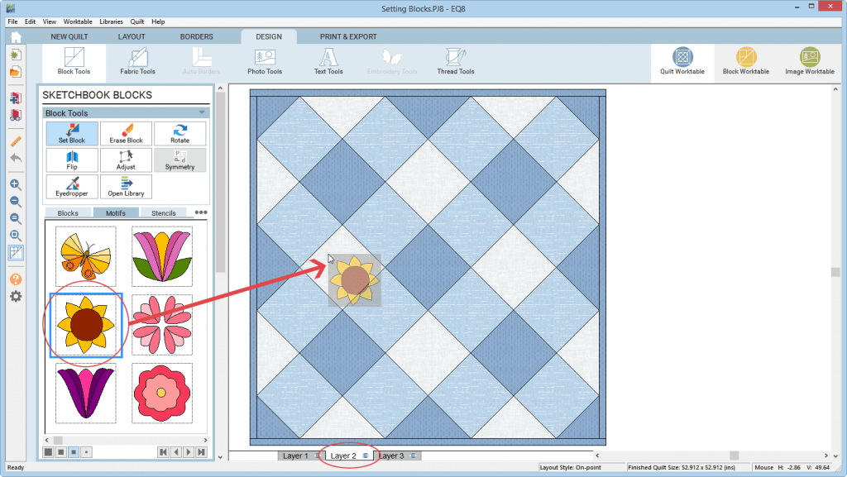Image resolution: width=847 pixels, height=477 pixels.
Task: Zoom out of the quilt
Action: tap(16, 202)
